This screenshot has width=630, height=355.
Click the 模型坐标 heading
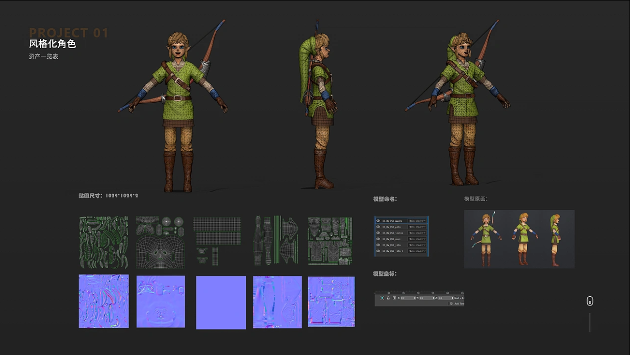385,274
